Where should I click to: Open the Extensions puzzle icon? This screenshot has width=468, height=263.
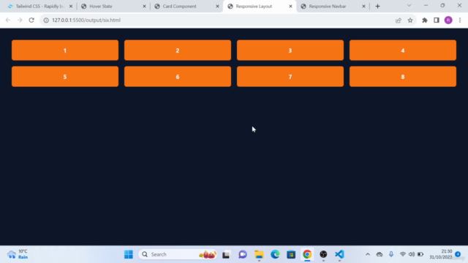(425, 20)
